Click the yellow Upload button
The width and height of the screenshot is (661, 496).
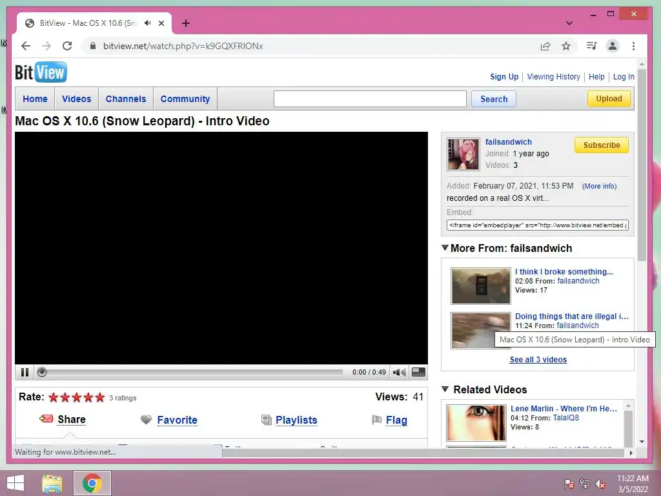point(609,98)
